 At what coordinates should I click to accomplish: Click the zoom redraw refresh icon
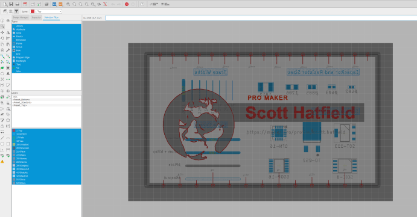(99, 4)
